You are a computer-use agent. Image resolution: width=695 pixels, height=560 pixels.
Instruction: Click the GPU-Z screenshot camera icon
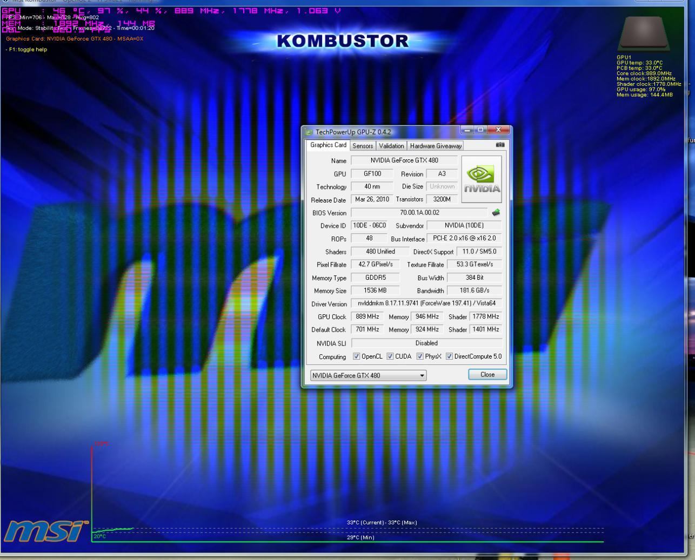[x=500, y=145]
